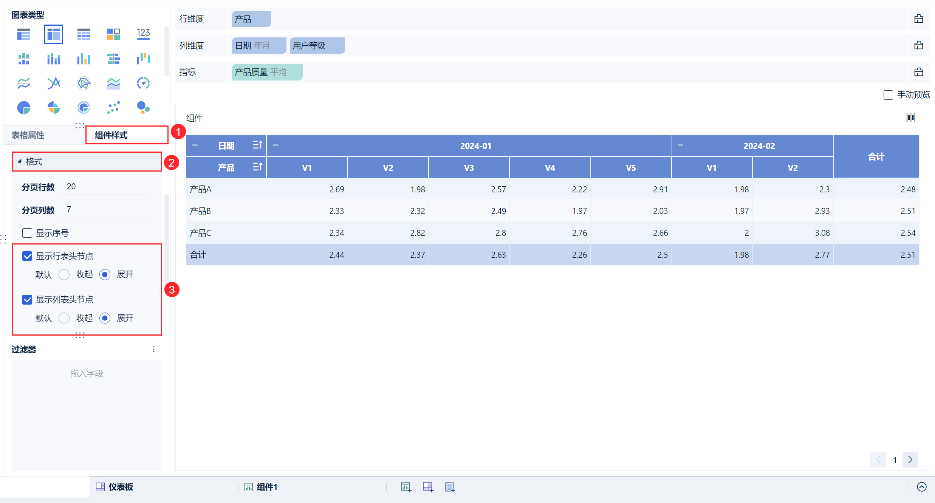Switch to the 表格属性 tab
The height and width of the screenshot is (503, 935).
28,135
